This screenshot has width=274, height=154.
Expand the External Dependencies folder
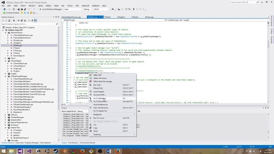[x=6, y=122]
